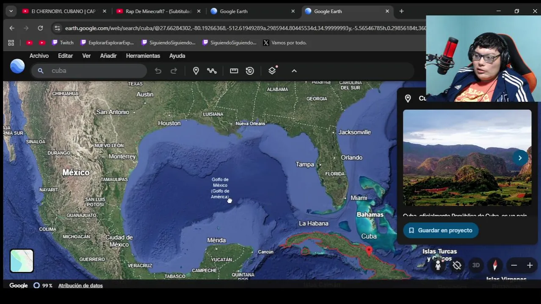The width and height of the screenshot is (541, 304).
Task: Click the Mérida city label
Action: pos(216,240)
